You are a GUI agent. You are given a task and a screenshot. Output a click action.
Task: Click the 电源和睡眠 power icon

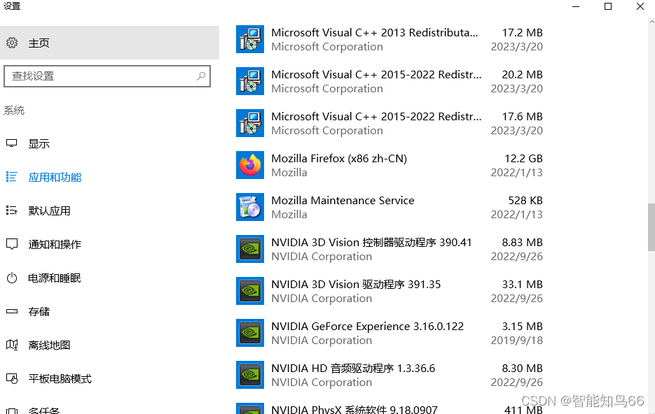click(12, 278)
